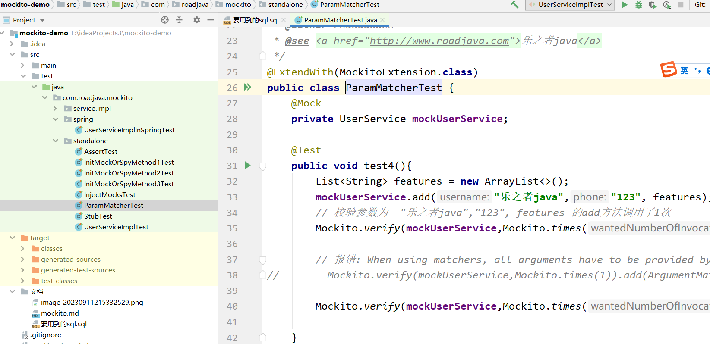Viewport: 710px width, 344px height.
Task: Open Project panel settings gear
Action: (197, 20)
